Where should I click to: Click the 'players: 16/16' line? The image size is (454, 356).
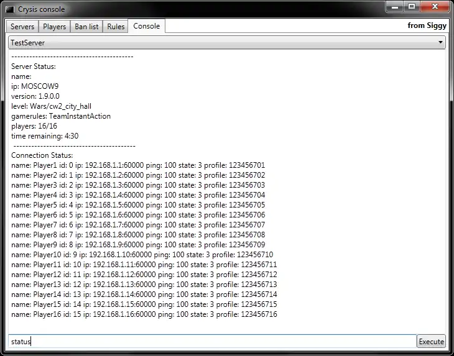click(x=34, y=126)
